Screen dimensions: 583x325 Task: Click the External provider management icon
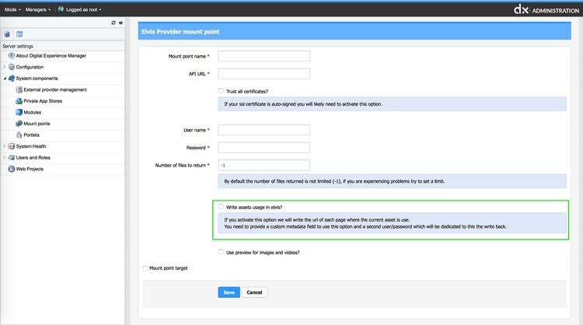click(19, 89)
